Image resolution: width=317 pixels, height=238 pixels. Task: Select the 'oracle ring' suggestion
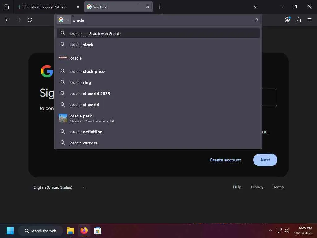click(x=158, y=82)
